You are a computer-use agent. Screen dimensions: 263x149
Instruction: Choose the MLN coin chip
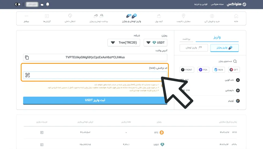pos(219,70)
